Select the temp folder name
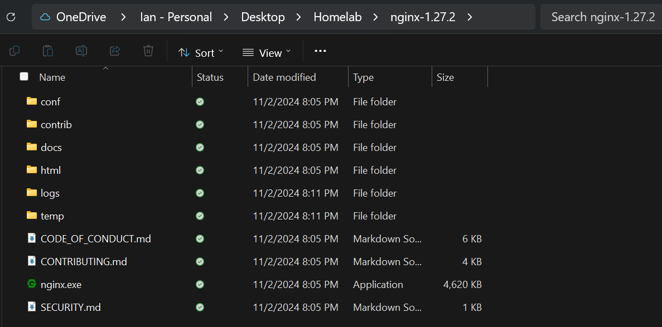The width and height of the screenshot is (662, 327). tap(52, 216)
